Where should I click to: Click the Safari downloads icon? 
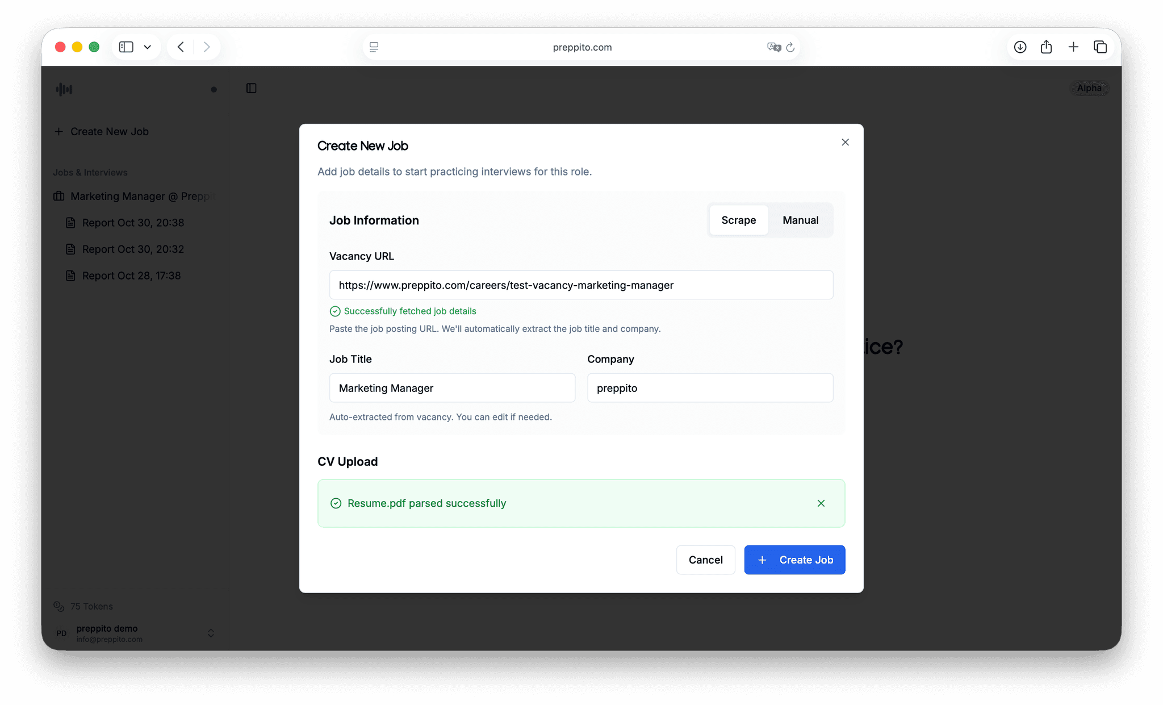[x=1020, y=47]
